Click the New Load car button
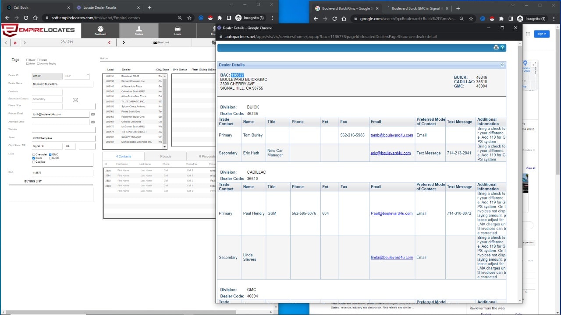Screen dimensions: 561x315 161,42
